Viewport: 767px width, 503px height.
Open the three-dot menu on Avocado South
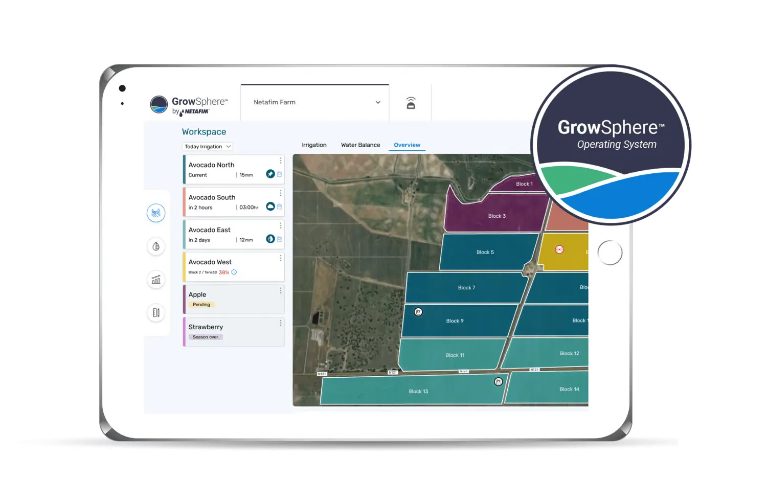(x=281, y=193)
